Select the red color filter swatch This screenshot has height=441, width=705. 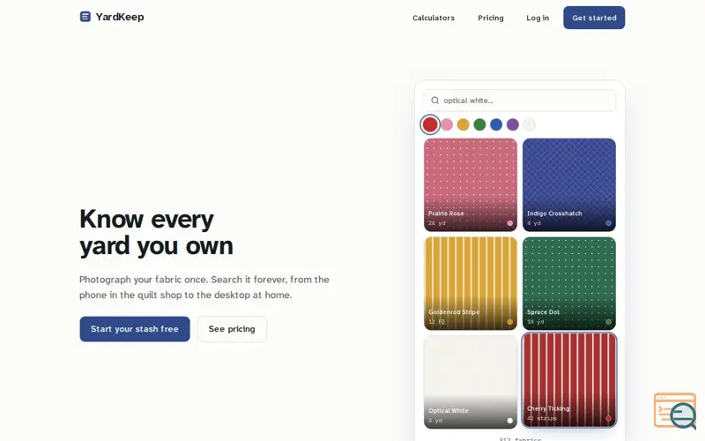(430, 124)
